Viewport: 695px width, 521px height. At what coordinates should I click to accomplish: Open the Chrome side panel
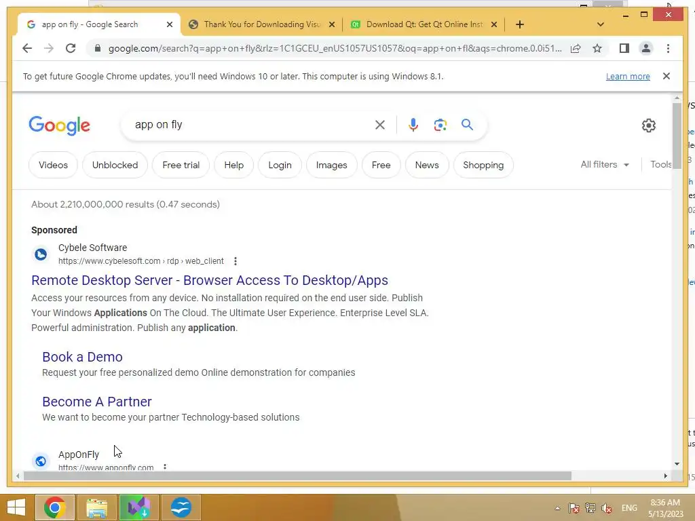tap(624, 48)
